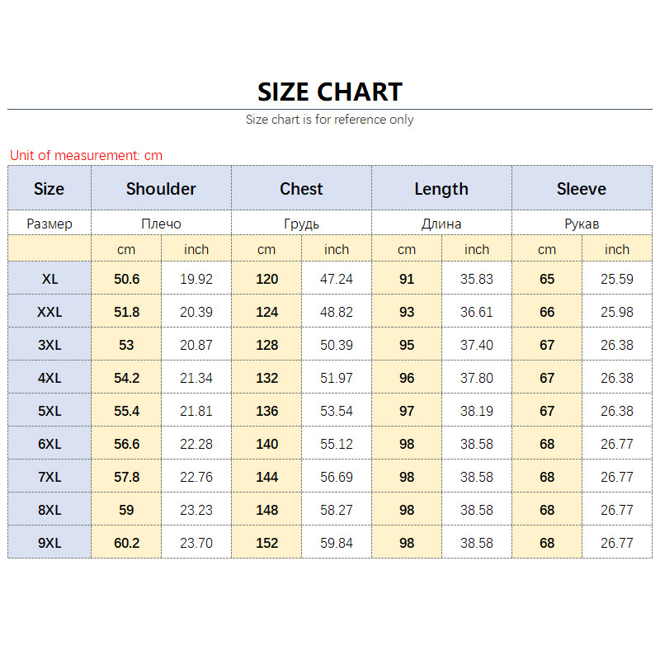The width and height of the screenshot is (660, 660).
Task: Select the 7XL size row label
Action: [49, 477]
